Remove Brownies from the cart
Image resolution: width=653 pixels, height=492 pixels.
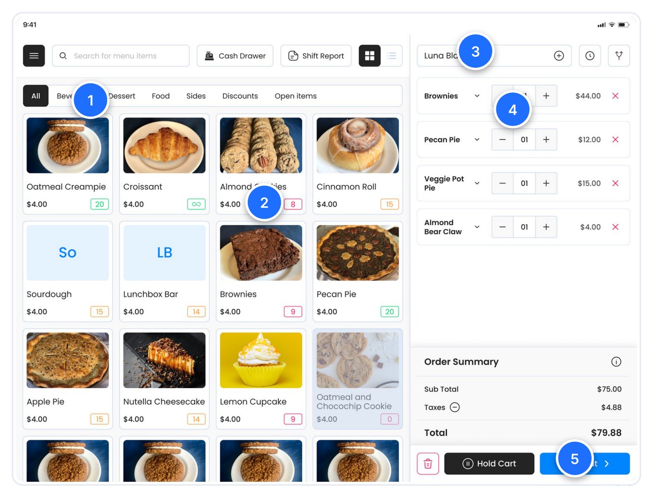click(615, 96)
